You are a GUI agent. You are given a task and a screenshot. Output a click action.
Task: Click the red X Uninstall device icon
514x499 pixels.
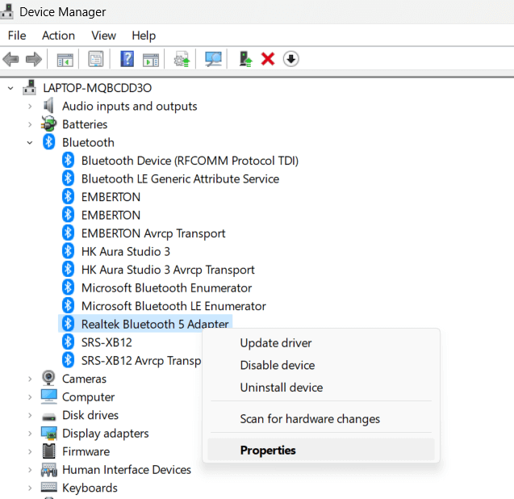coord(268,60)
